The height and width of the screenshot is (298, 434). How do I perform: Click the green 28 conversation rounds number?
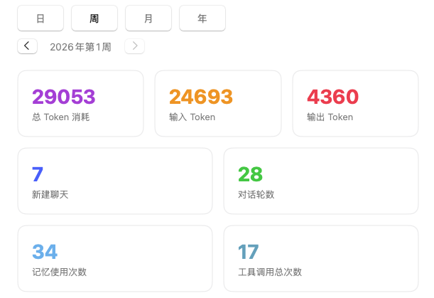[x=250, y=174]
